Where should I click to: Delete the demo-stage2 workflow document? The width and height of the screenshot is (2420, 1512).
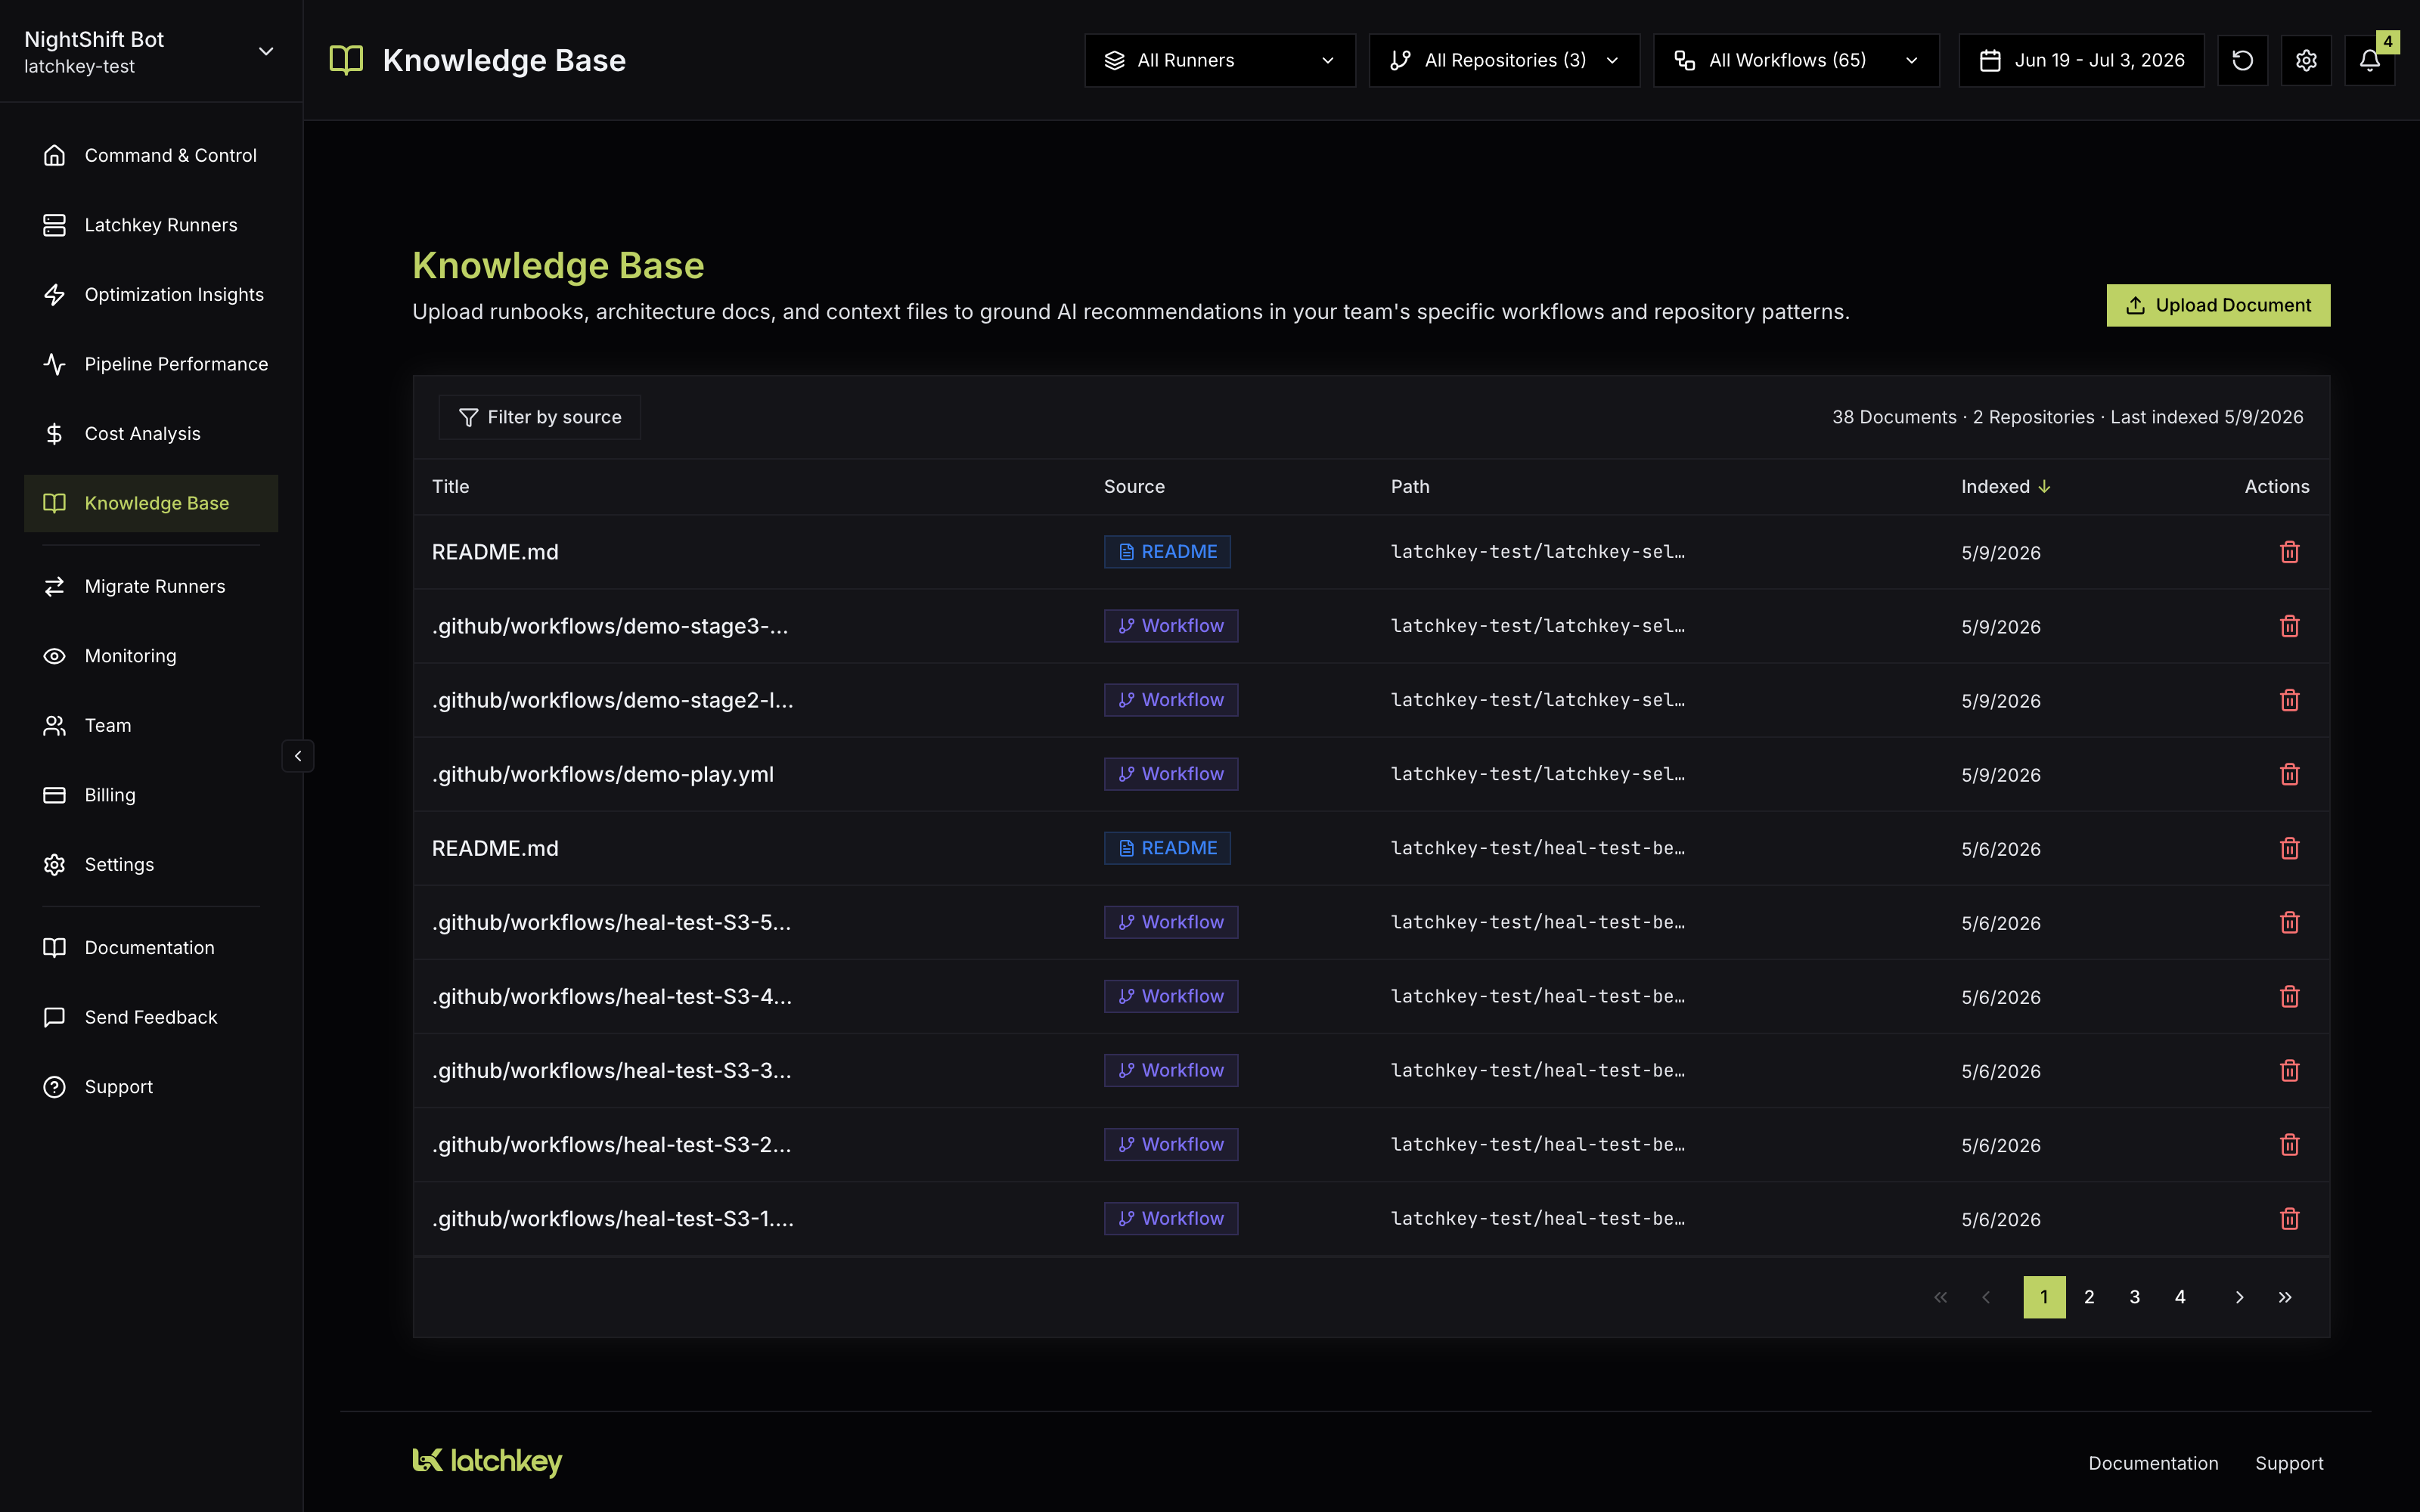point(2289,700)
